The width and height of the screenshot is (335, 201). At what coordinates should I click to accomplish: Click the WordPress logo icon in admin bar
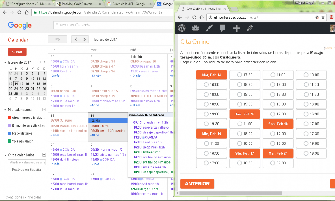pyautogui.click(x=182, y=28)
